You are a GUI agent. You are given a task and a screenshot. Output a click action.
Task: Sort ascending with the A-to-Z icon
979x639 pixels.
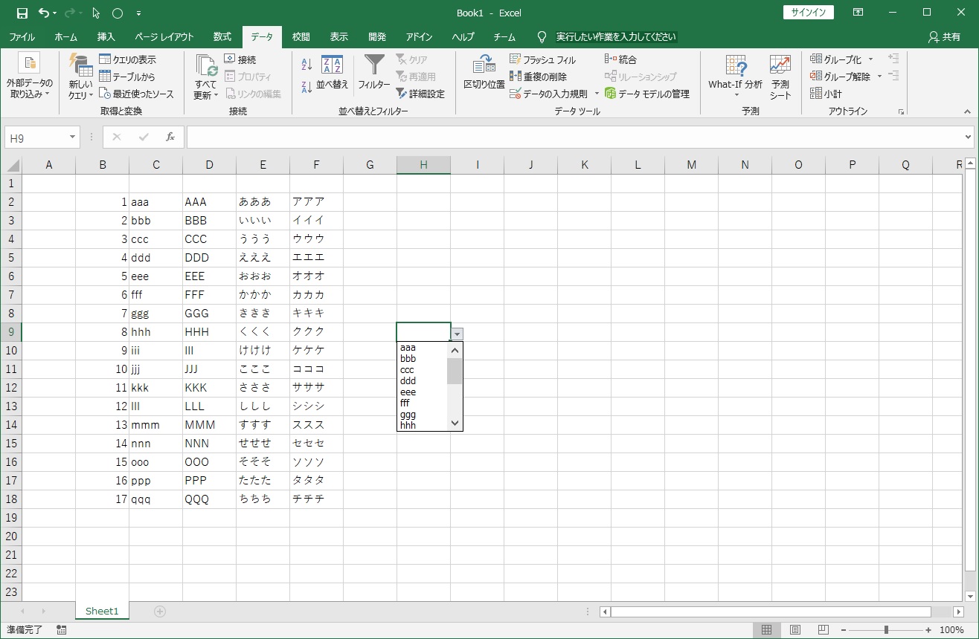(307, 65)
